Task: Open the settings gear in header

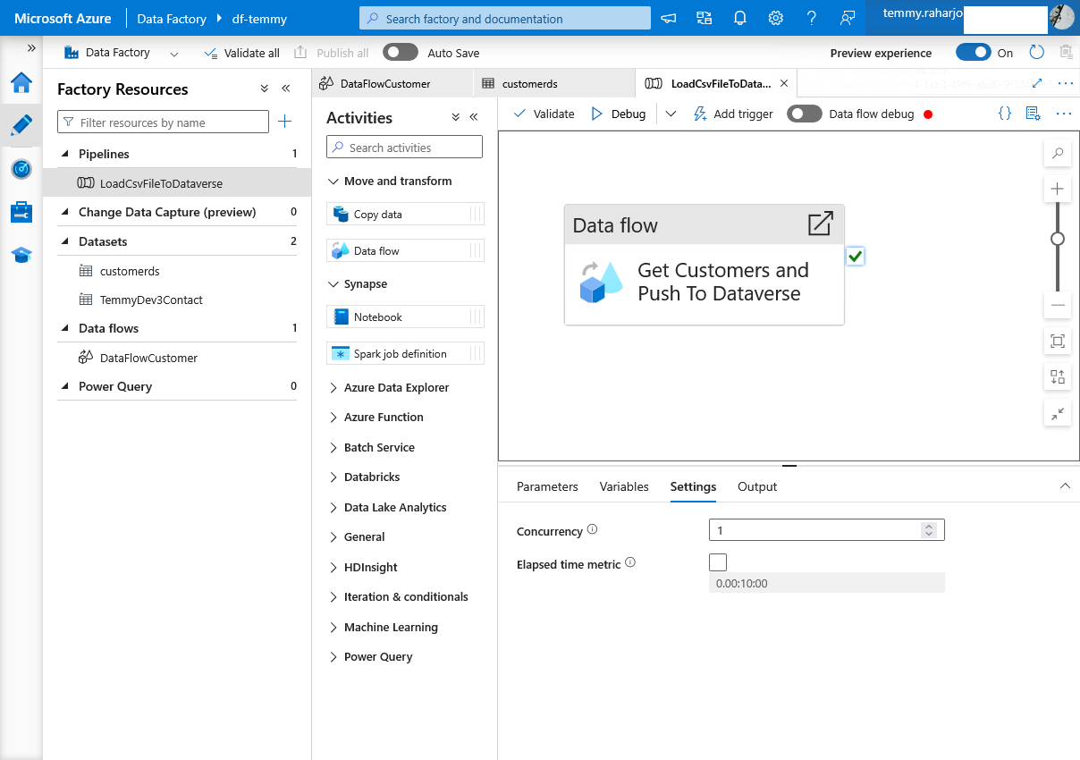Action: coord(776,18)
